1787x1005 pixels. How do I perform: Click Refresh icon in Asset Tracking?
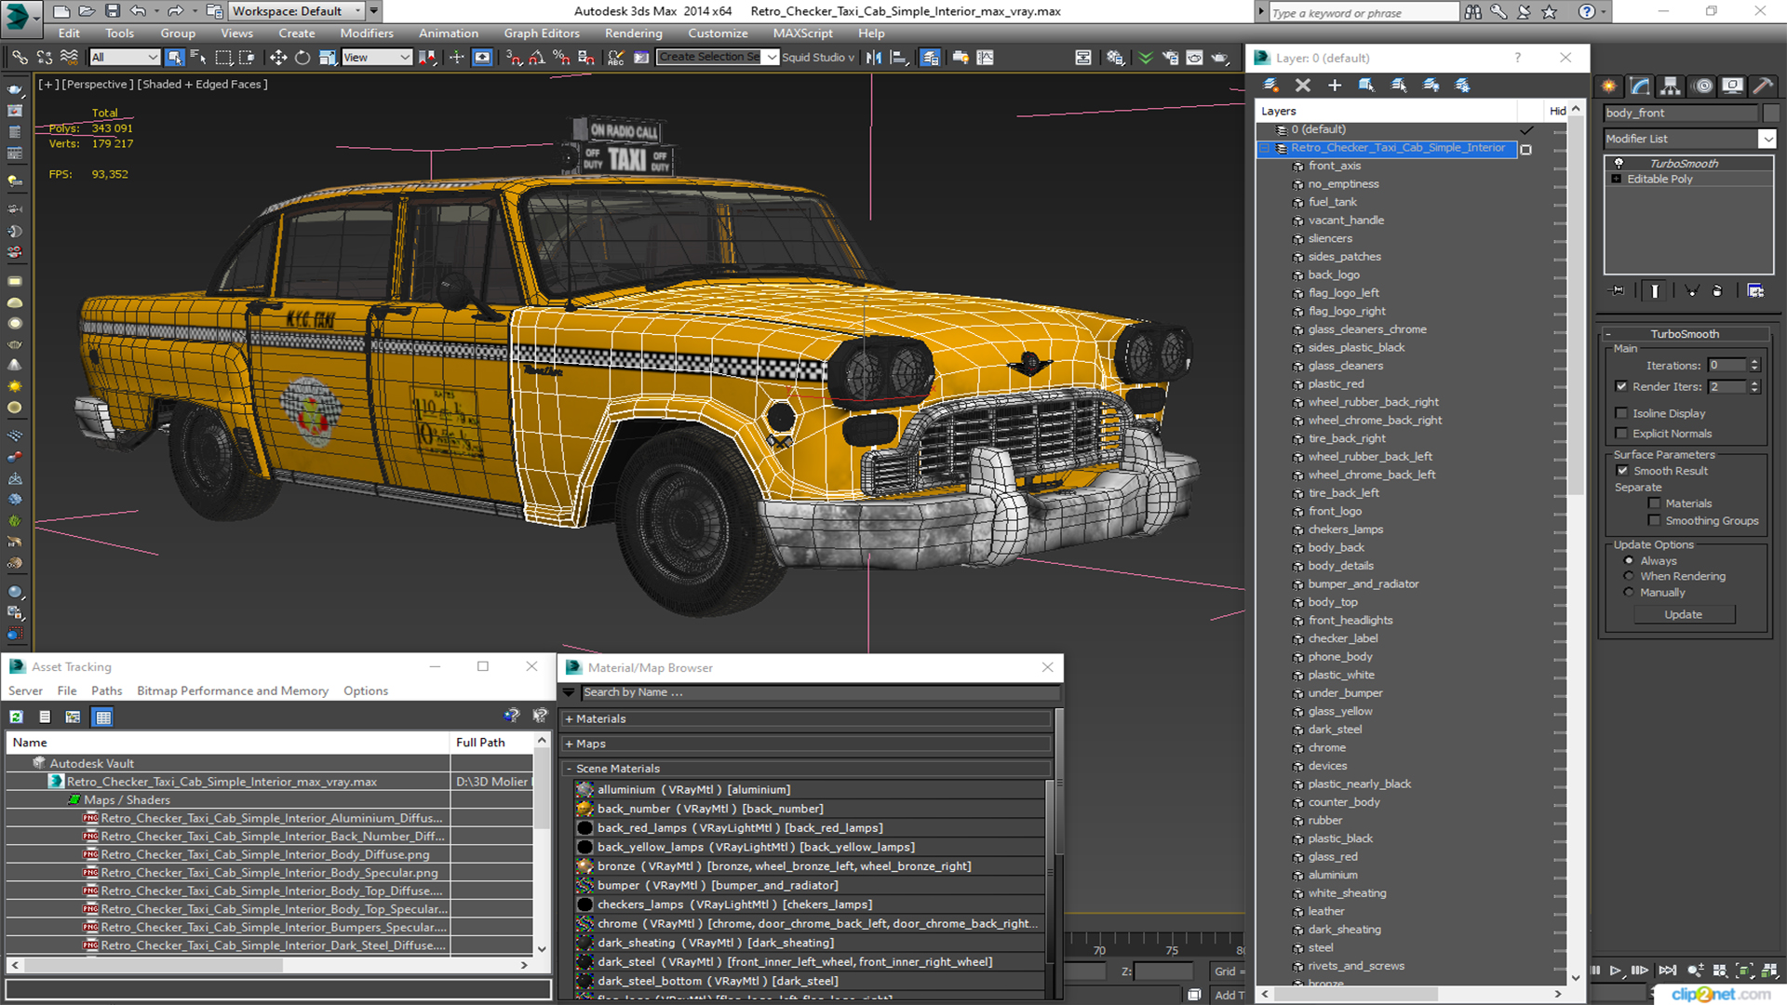click(17, 717)
